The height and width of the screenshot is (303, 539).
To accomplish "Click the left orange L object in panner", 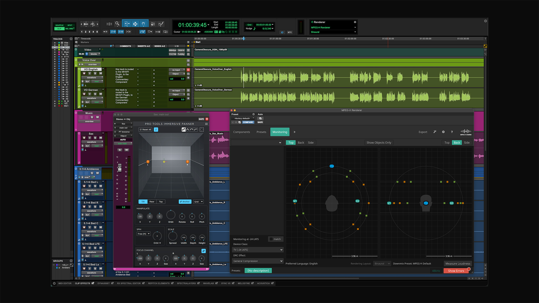I will [x=148, y=162].
